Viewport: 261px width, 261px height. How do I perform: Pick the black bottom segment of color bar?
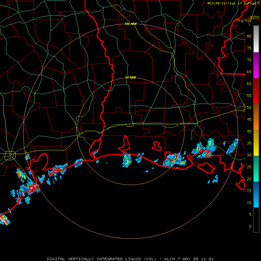256,220
